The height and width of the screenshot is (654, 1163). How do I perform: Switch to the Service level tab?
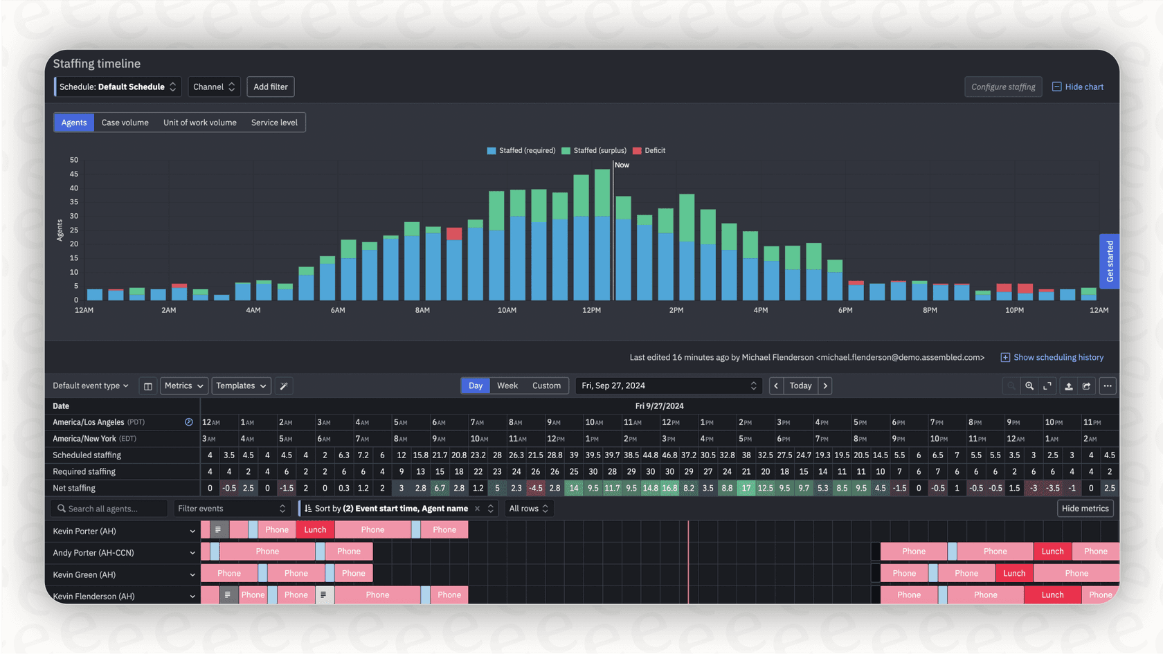pyautogui.click(x=274, y=122)
